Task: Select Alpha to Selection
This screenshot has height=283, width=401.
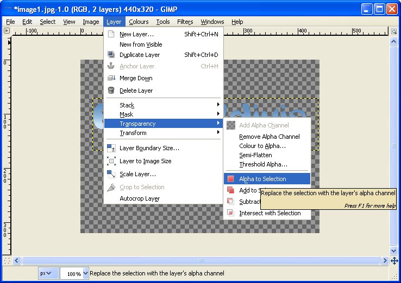Action: click(267, 178)
